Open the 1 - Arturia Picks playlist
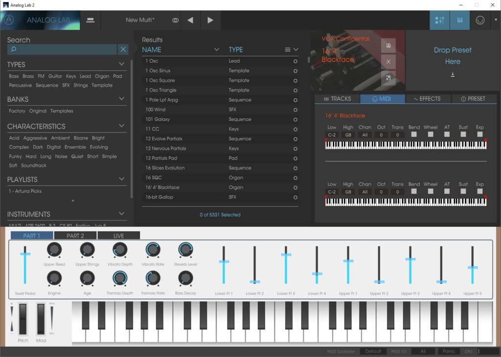The width and height of the screenshot is (501, 357). [25, 191]
